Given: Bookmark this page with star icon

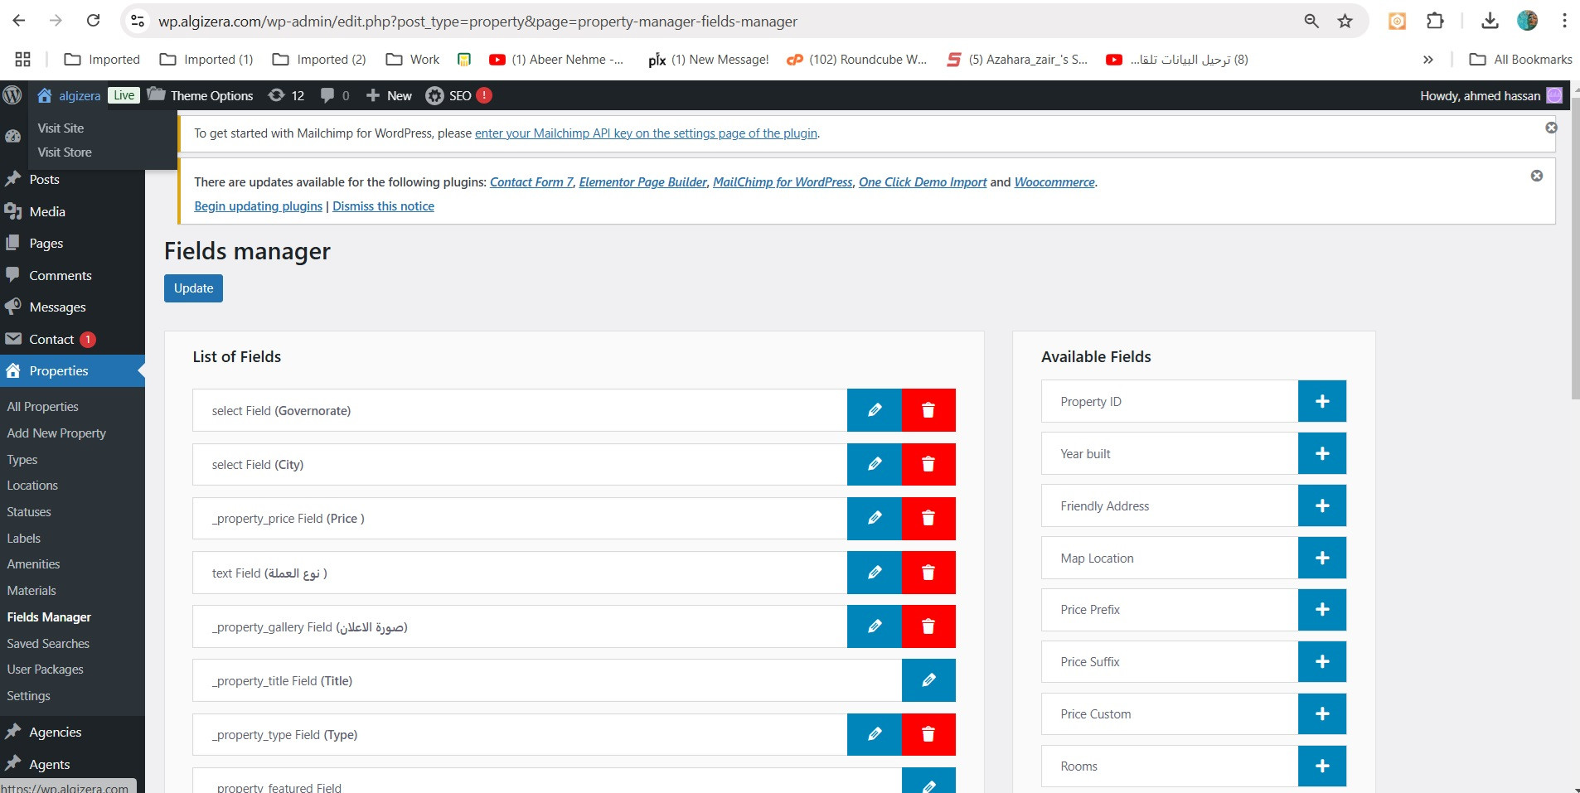Looking at the screenshot, I should [x=1345, y=22].
